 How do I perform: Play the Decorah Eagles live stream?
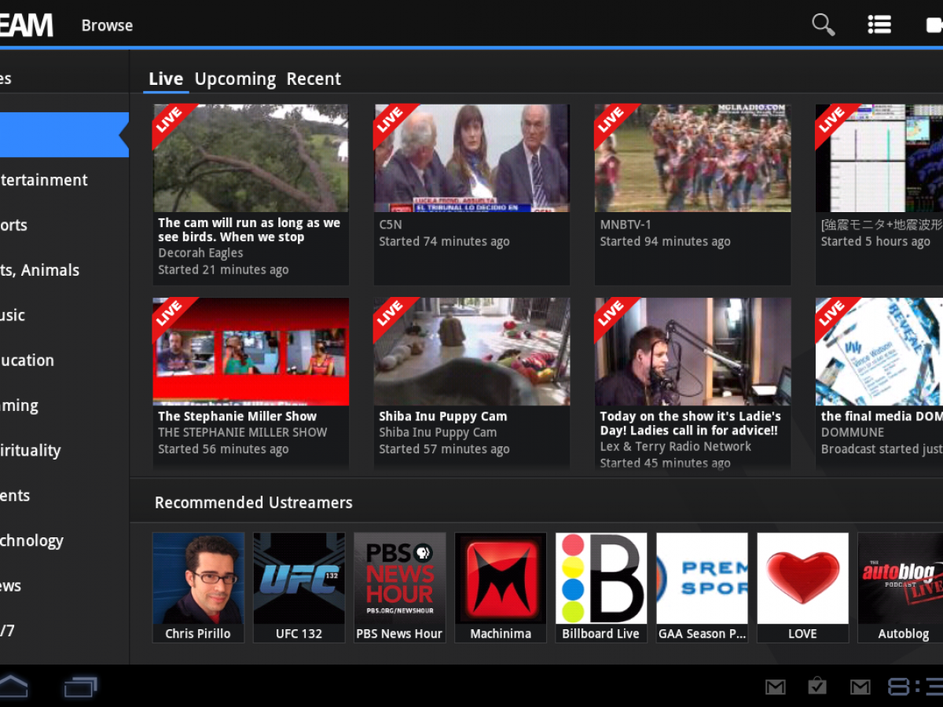point(251,158)
